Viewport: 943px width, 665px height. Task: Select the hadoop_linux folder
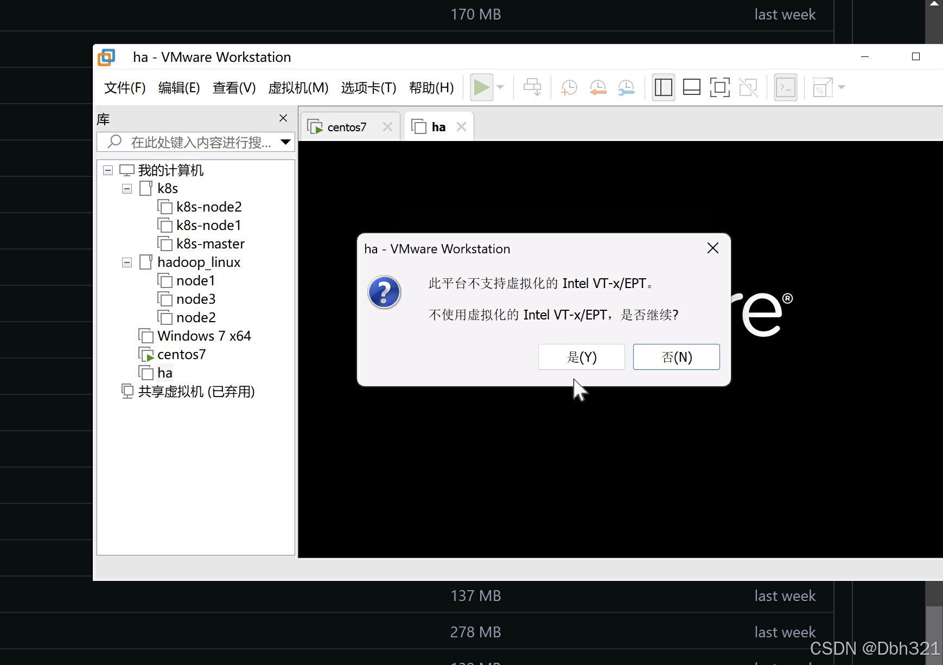click(x=199, y=263)
